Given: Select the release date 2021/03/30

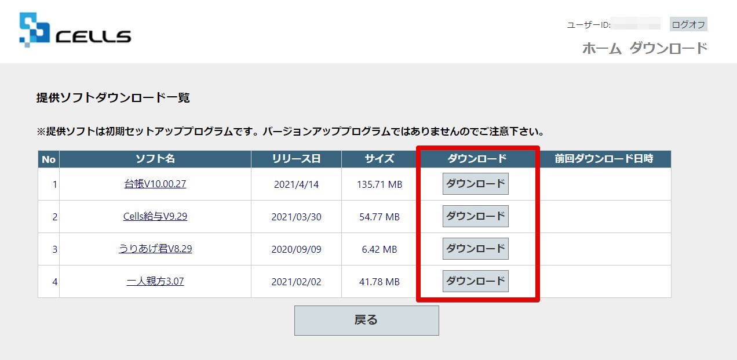Looking at the screenshot, I should pos(296,217).
